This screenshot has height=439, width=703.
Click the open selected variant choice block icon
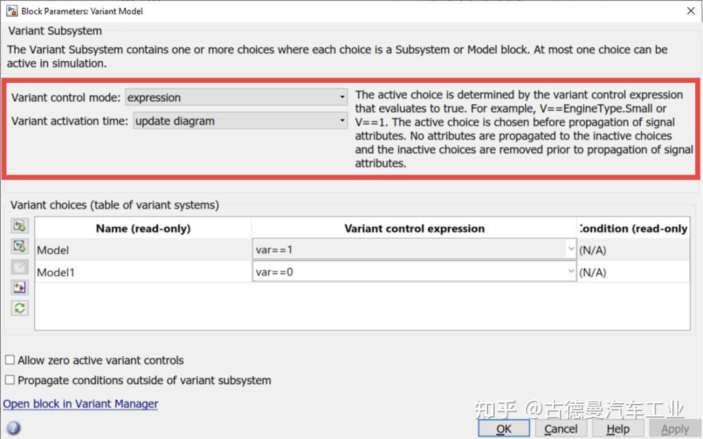[x=20, y=287]
